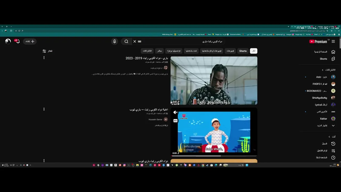Open the الأخوين قص subscription channel
Screen dimensions: 341x192
tap(326, 111)
